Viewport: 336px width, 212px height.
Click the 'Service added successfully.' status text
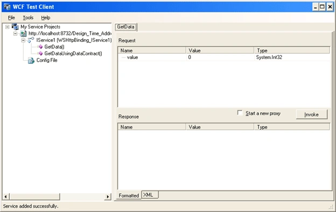click(31, 206)
